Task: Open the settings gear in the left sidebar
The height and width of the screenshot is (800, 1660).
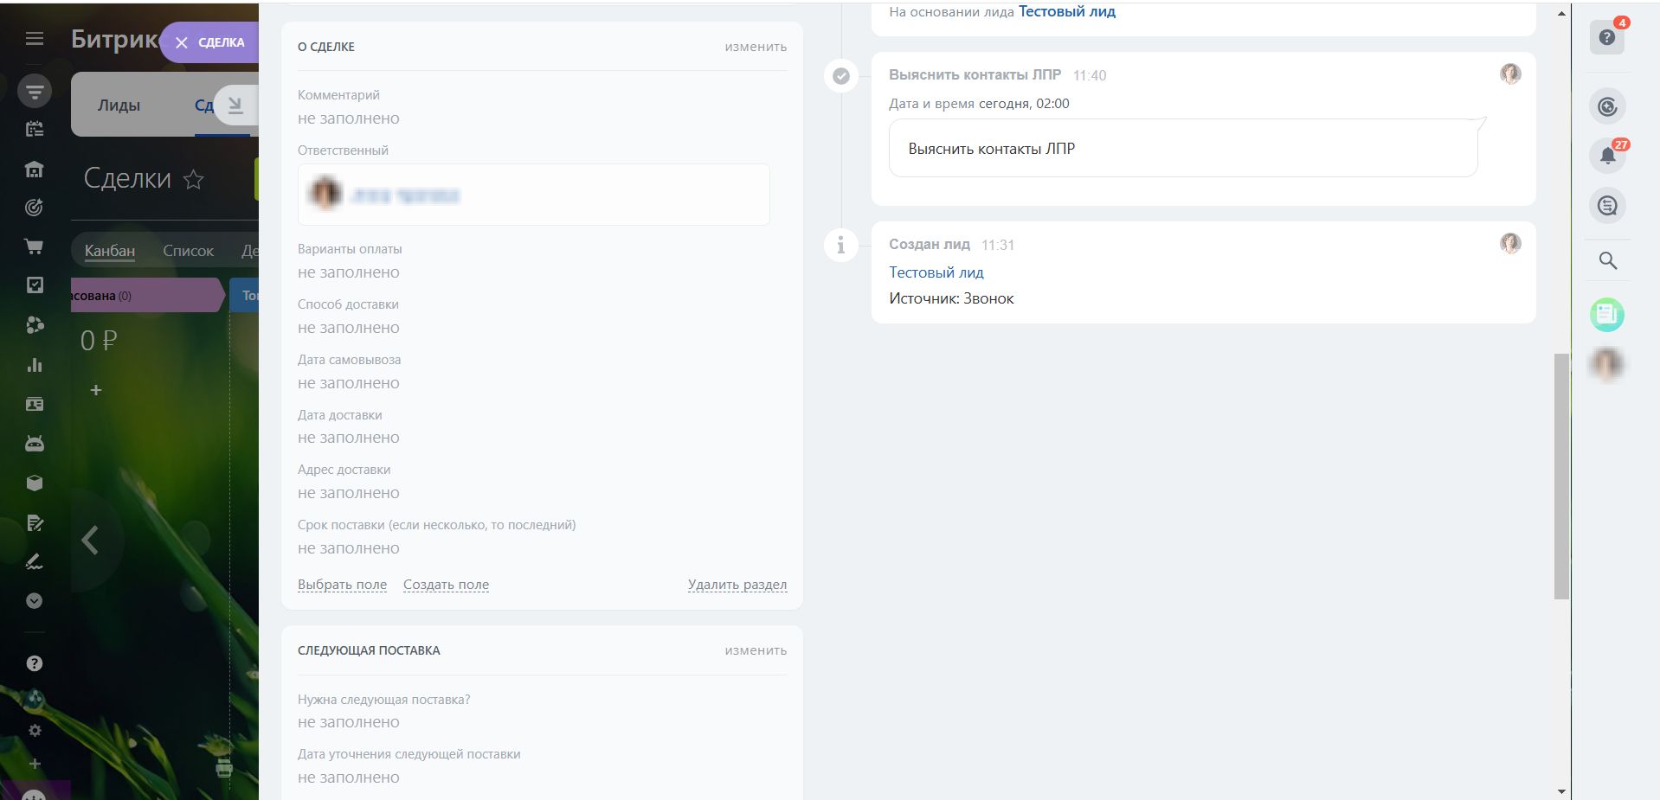Action: pos(35,731)
